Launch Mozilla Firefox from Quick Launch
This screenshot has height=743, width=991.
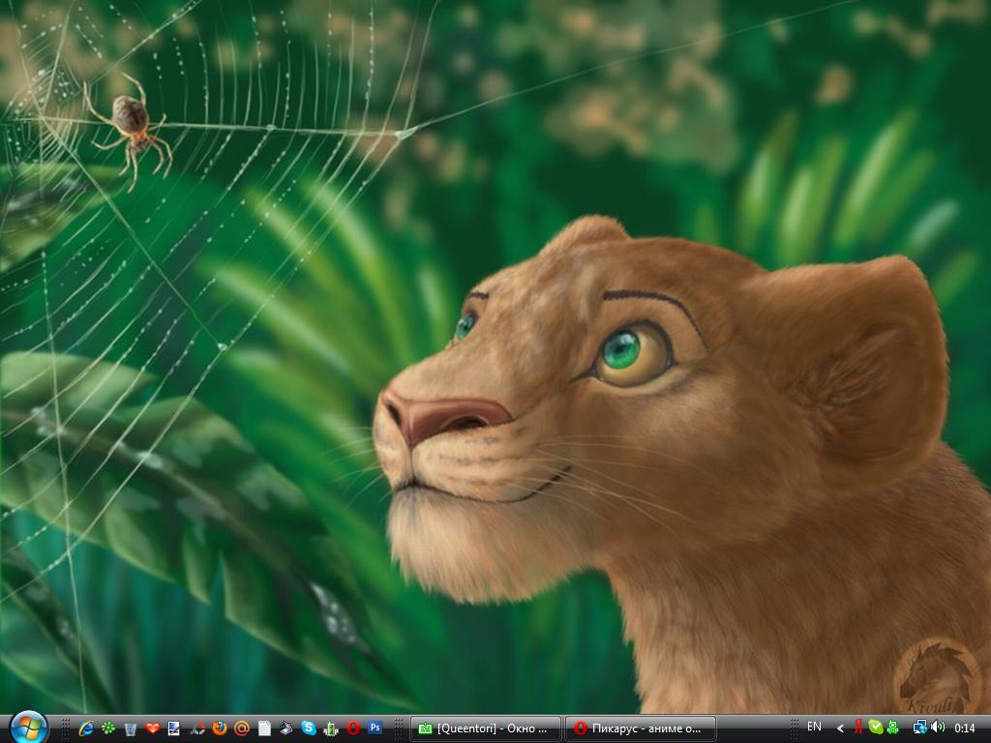[220, 728]
